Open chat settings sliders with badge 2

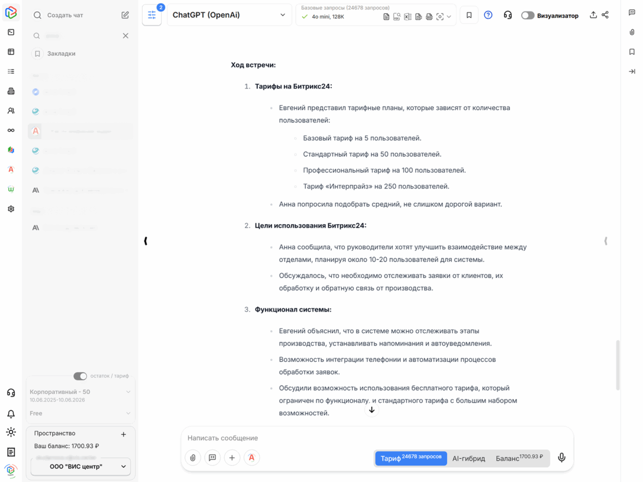point(152,15)
